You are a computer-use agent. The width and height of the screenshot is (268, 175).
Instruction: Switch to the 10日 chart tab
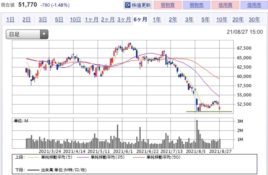click(x=75, y=20)
